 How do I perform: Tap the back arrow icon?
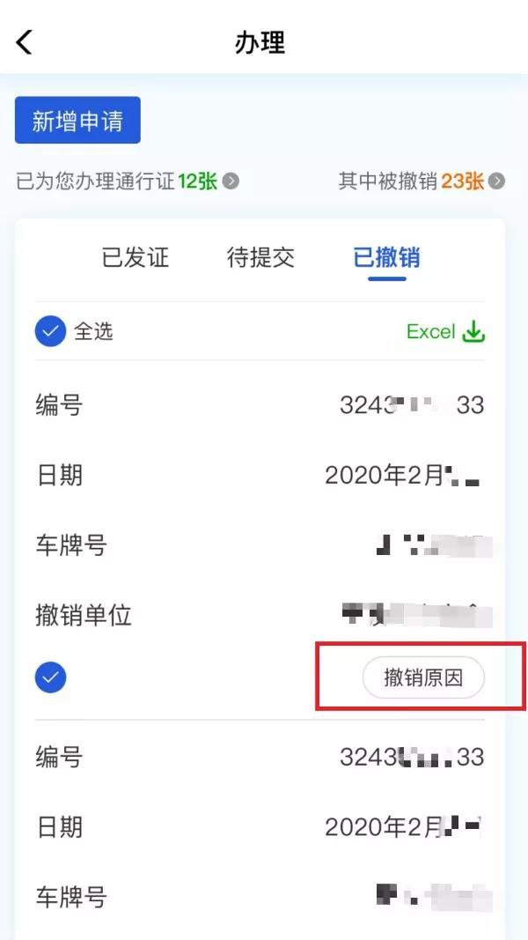point(24,42)
